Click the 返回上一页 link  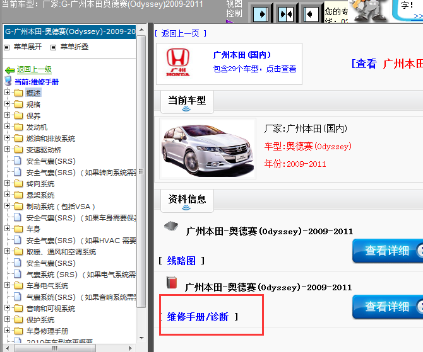tap(181, 33)
